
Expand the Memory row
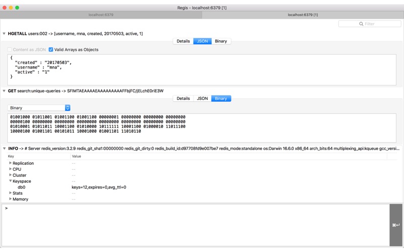coord(10,199)
